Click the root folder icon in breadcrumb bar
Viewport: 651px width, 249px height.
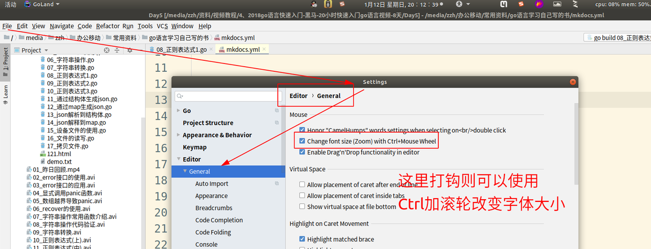(x=6, y=38)
